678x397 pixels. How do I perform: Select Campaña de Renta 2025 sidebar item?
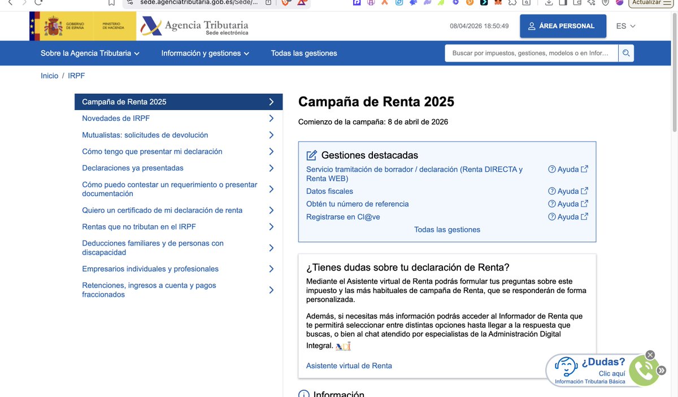pyautogui.click(x=179, y=102)
